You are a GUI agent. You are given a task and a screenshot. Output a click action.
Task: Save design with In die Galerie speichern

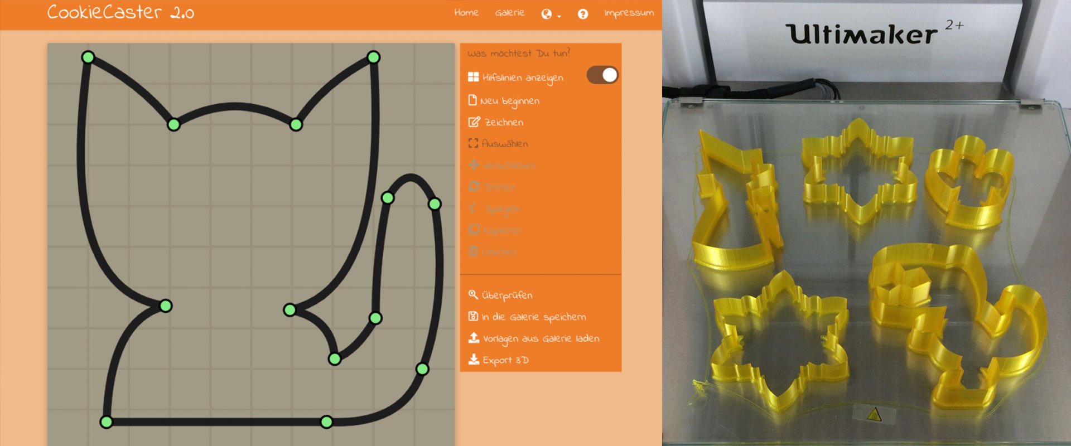(527, 317)
